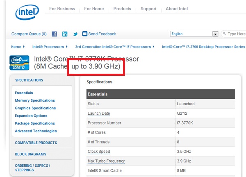
Task: Jump to Expansion Options
Action: 31,116
